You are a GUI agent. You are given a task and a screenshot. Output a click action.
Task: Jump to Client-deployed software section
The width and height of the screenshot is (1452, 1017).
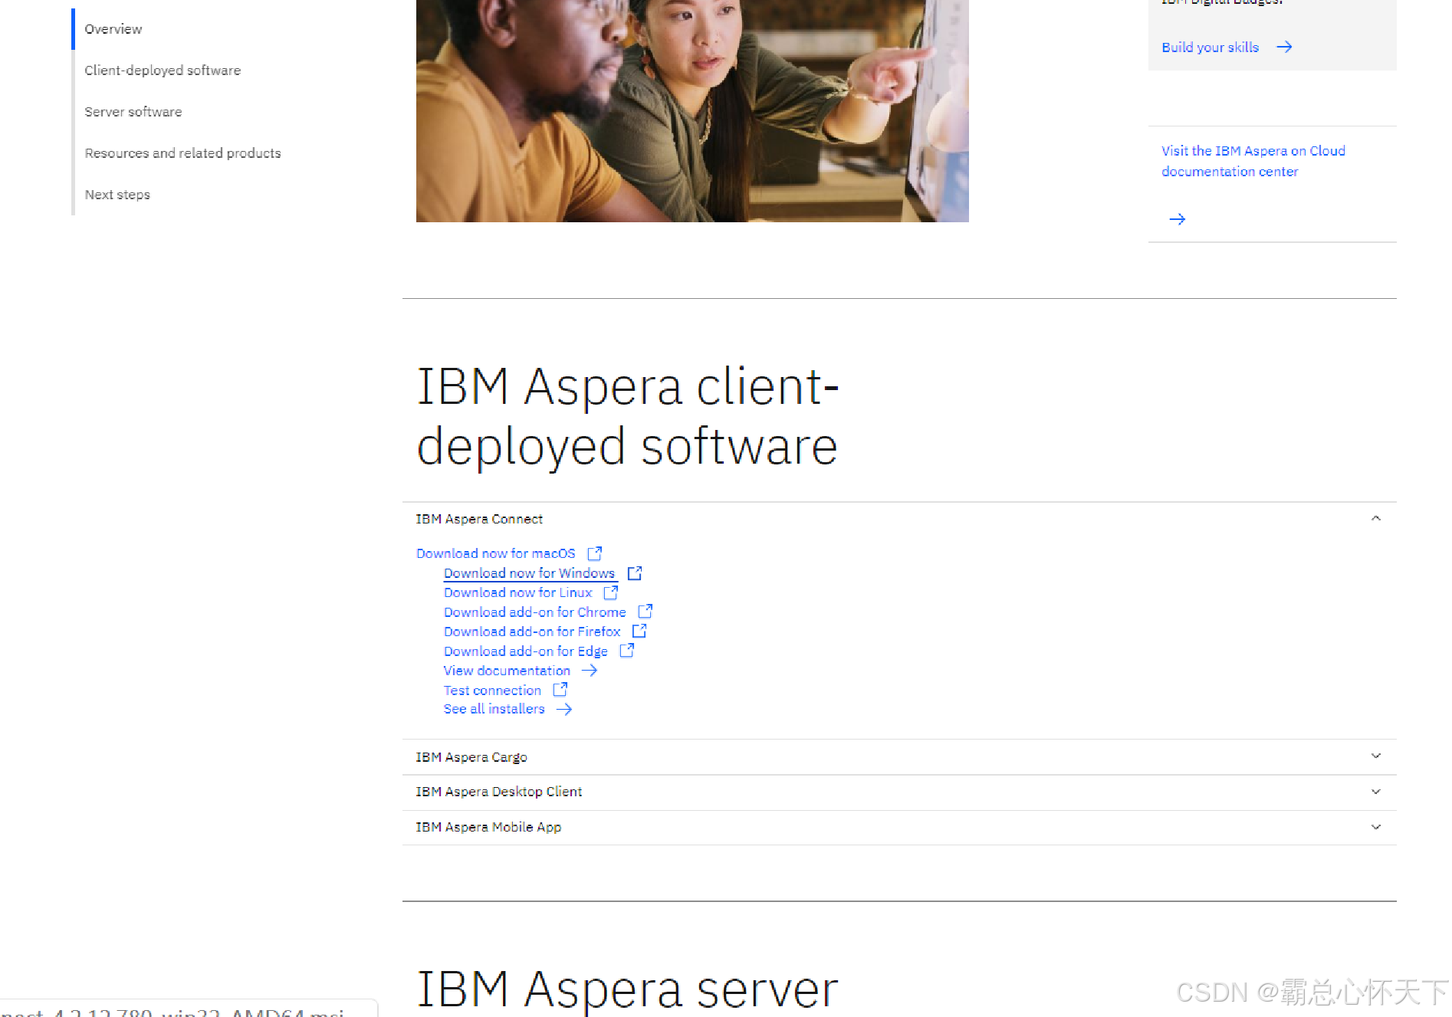pos(163,71)
